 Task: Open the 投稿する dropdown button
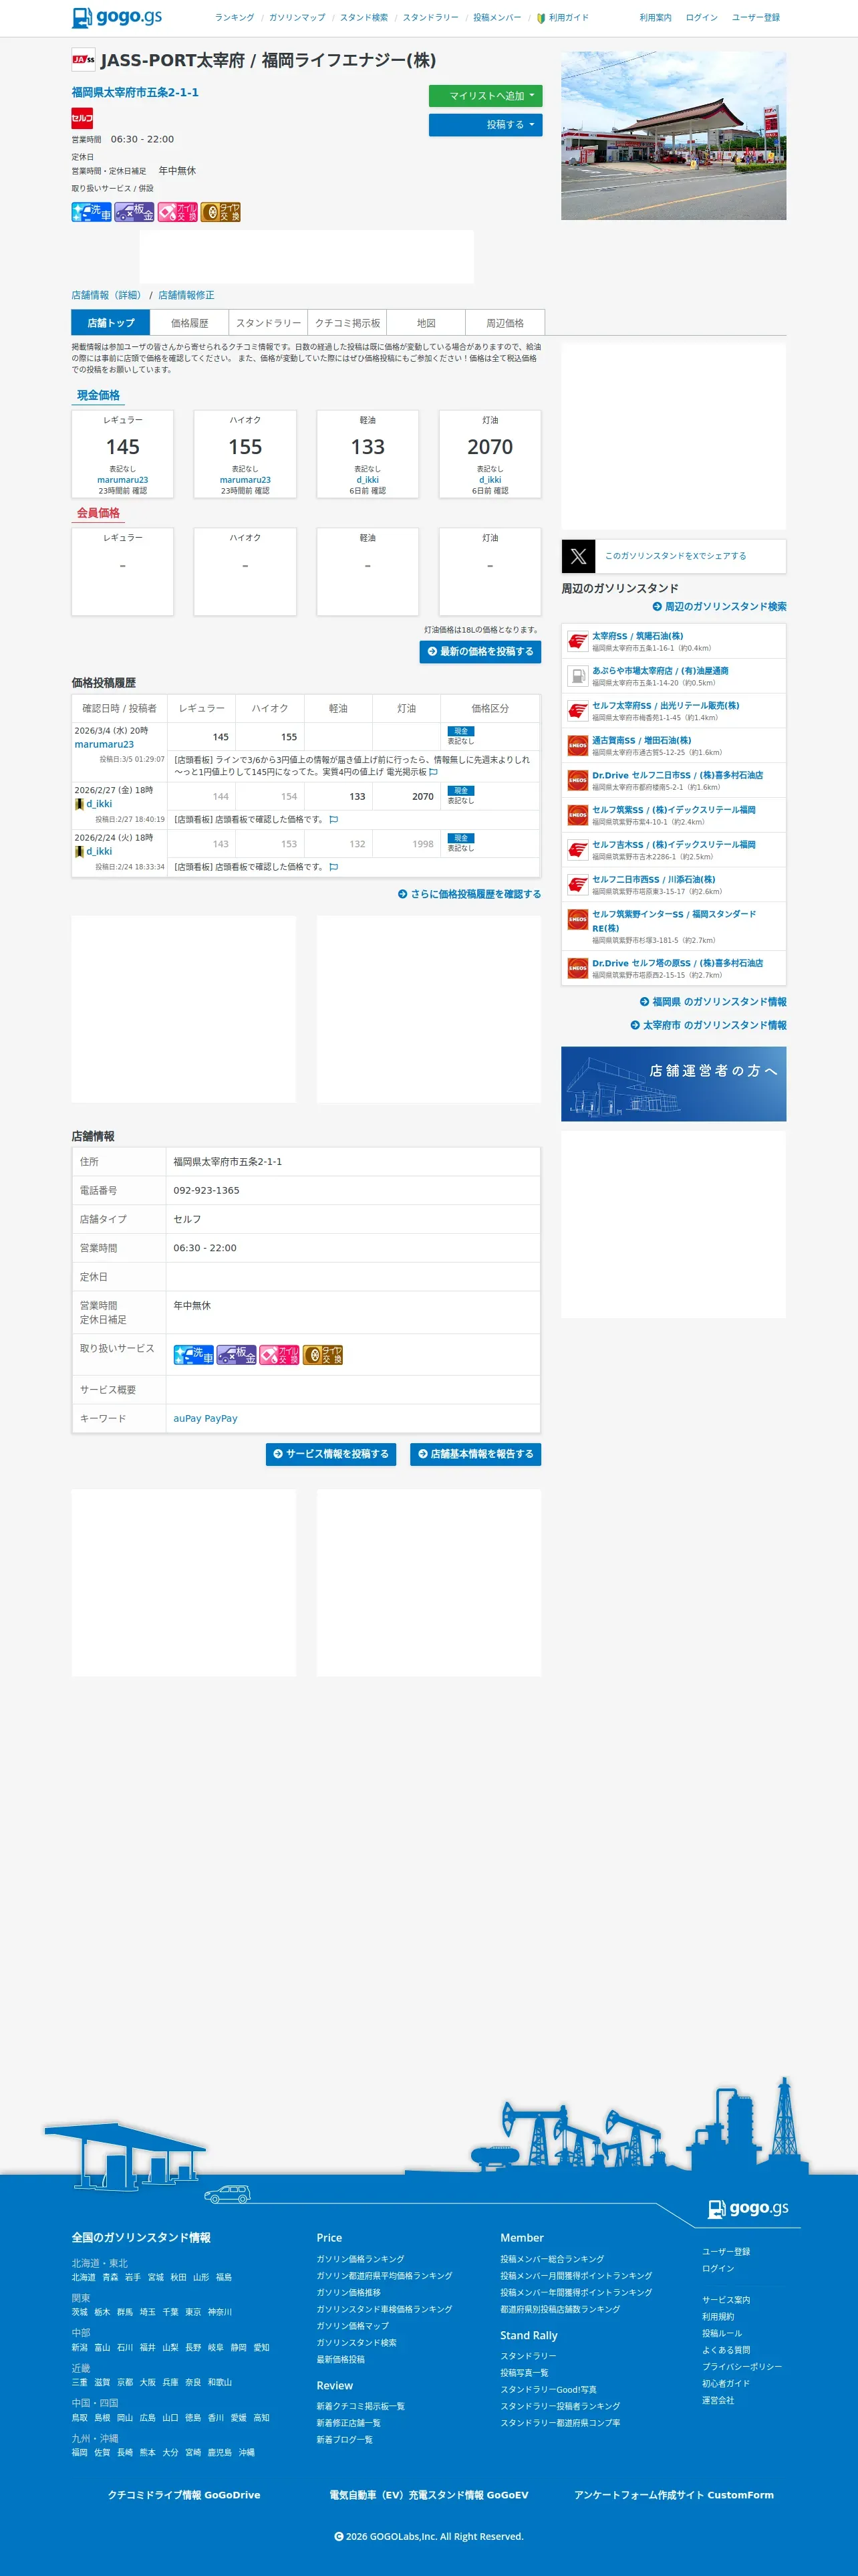click(485, 125)
